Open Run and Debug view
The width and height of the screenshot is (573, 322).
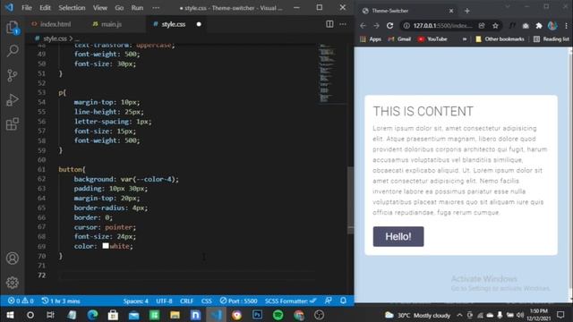click(12, 99)
